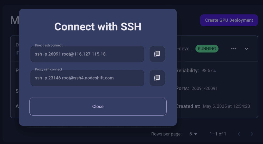The image size is (263, 144).
Task: Click the truncated deployment name beside RUNNING
Action: coord(185,49)
